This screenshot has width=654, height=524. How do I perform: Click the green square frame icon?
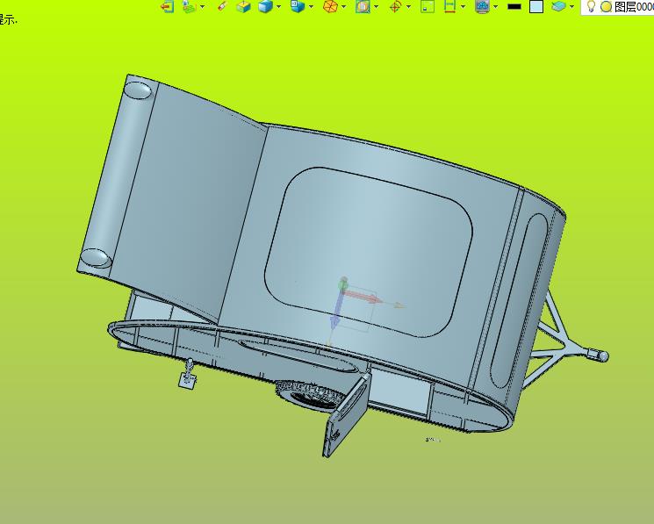(428, 7)
